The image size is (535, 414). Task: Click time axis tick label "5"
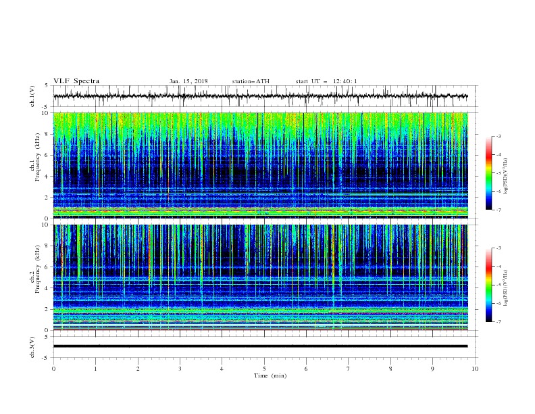[264, 369]
